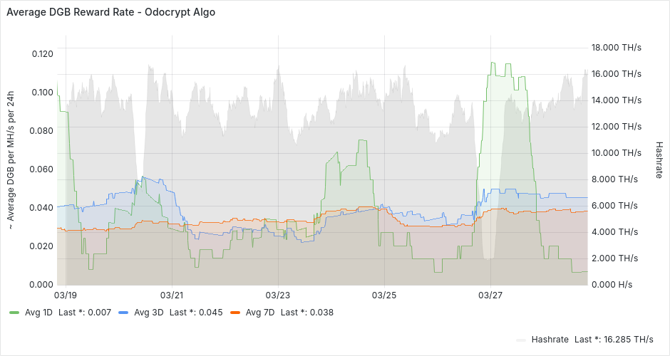Toggle the Avg 3D series legend label
670x356 pixels.
click(148, 313)
